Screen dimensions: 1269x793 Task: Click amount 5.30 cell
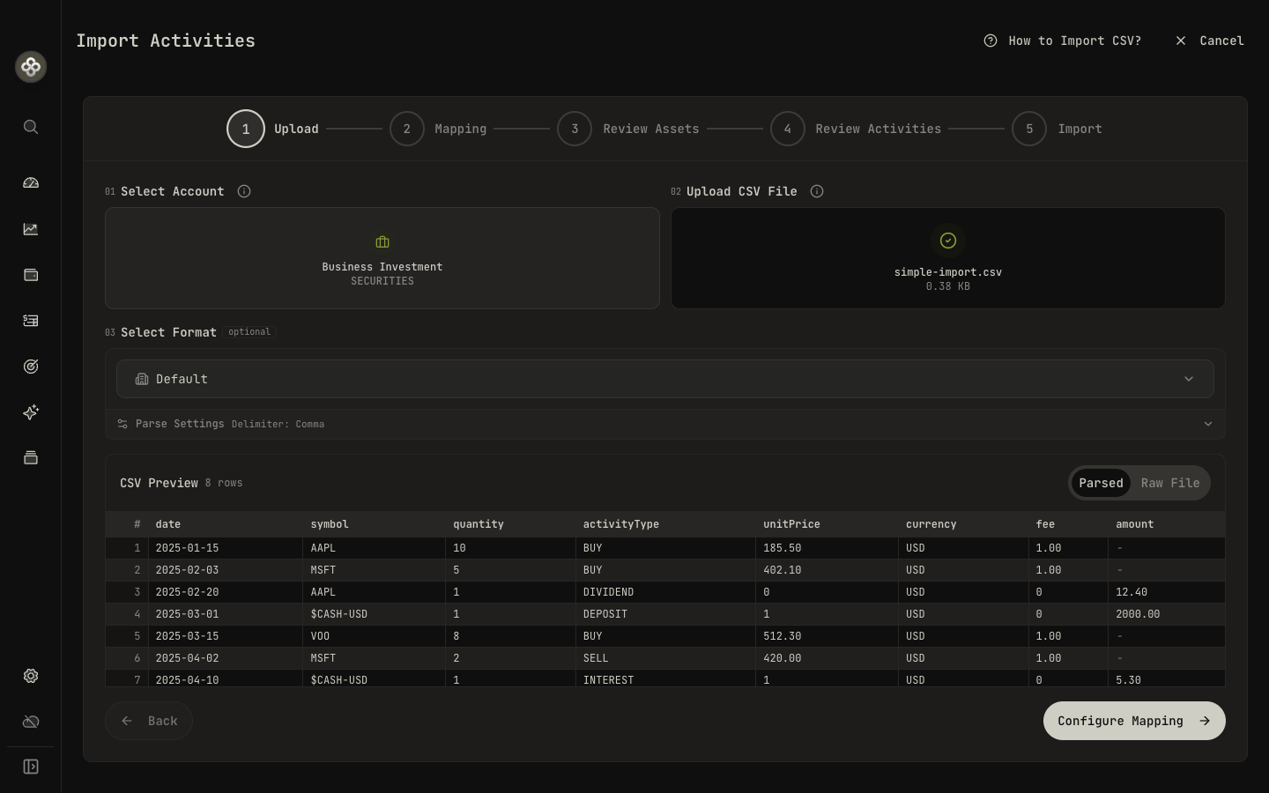pyautogui.click(x=1167, y=679)
